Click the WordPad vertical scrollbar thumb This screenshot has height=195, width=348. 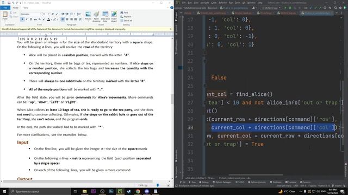pyautogui.click(x=172, y=99)
